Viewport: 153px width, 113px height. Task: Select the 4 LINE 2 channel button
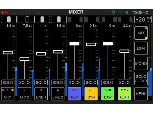[x=58, y=94]
